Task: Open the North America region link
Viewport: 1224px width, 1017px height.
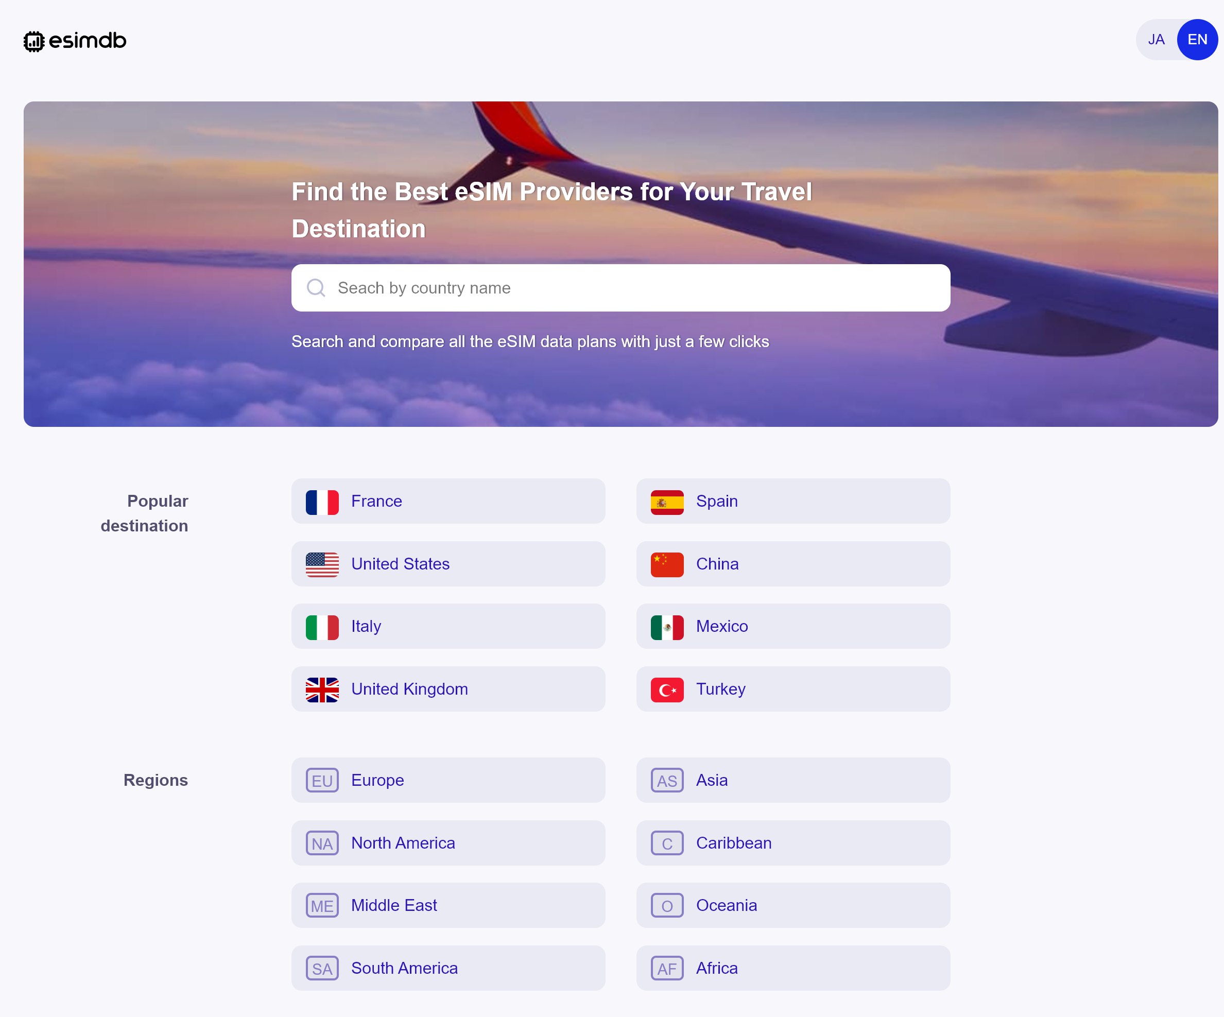Action: click(x=448, y=843)
